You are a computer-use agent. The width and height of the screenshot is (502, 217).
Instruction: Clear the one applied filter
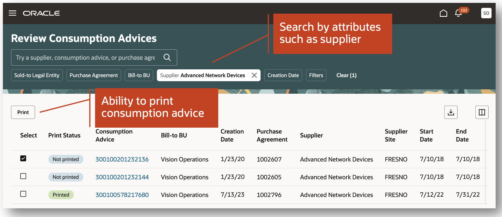346,75
